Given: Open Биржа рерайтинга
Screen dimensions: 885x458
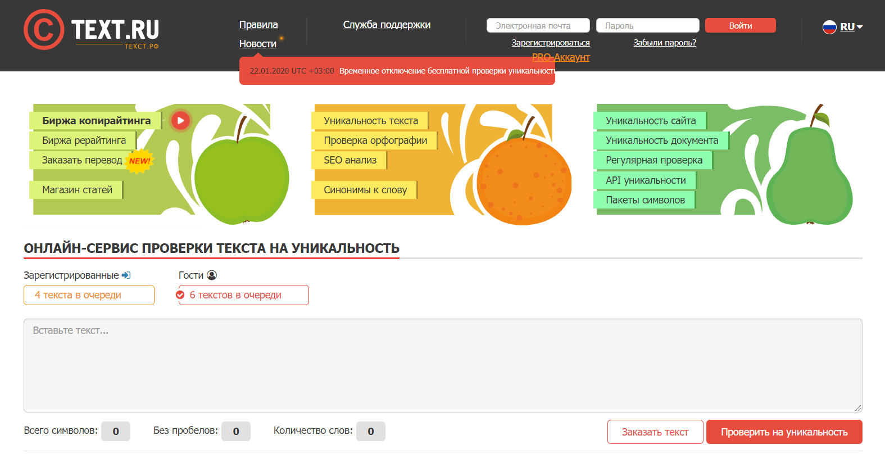Looking at the screenshot, I should click(x=84, y=140).
